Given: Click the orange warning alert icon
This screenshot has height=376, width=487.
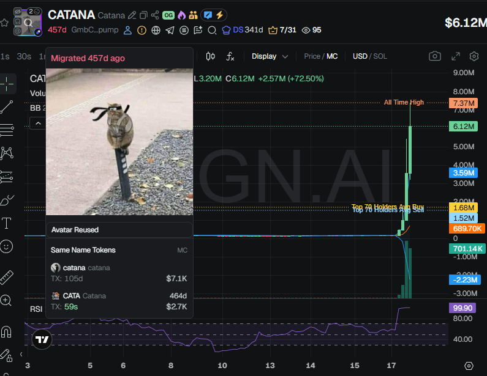Looking at the screenshot, I should (x=142, y=31).
